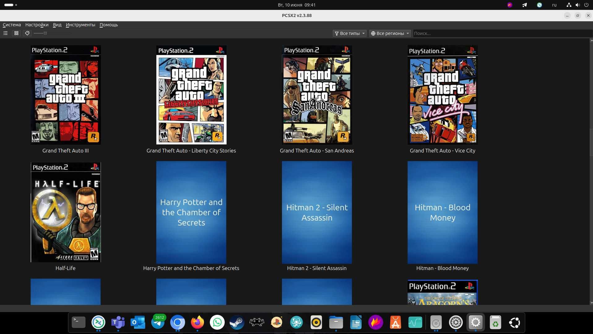593x334 pixels.
Task: Open the Telegram tray indicator
Action: pyautogui.click(x=525, y=5)
